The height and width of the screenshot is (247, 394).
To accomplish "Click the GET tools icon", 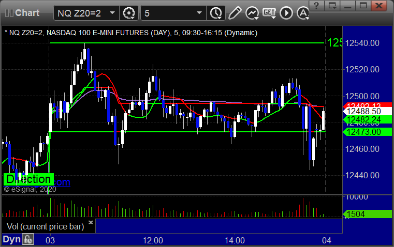I will pyautogui.click(x=269, y=13).
